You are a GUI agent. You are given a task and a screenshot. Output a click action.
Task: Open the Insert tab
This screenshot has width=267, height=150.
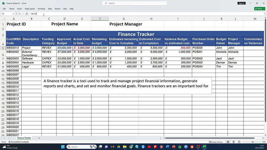pos(19,9)
